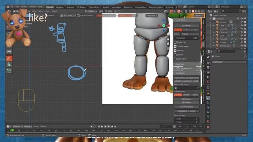Click the viewport hand pan gizmo
The height and width of the screenshot is (142, 253).
pos(168,39)
